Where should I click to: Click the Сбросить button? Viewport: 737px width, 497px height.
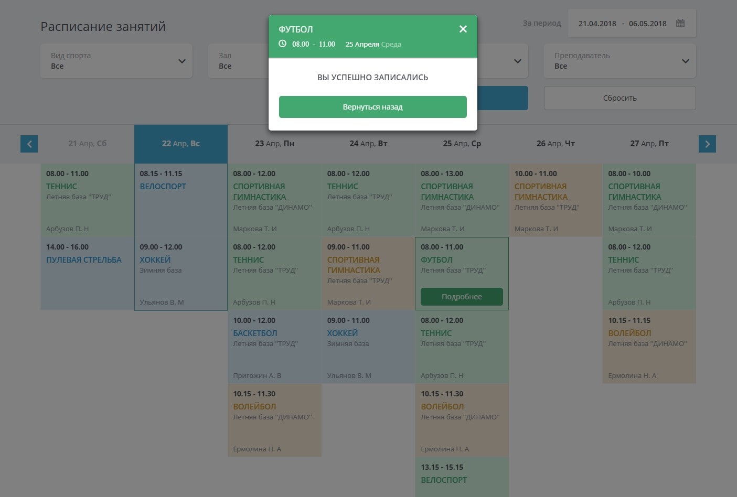click(619, 98)
